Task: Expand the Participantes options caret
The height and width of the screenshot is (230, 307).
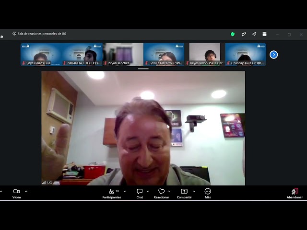Action: [x=125, y=191]
